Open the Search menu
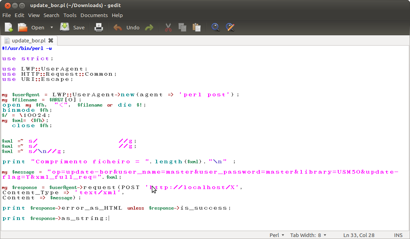Screen dimensions: 410x239 [x=51, y=15]
